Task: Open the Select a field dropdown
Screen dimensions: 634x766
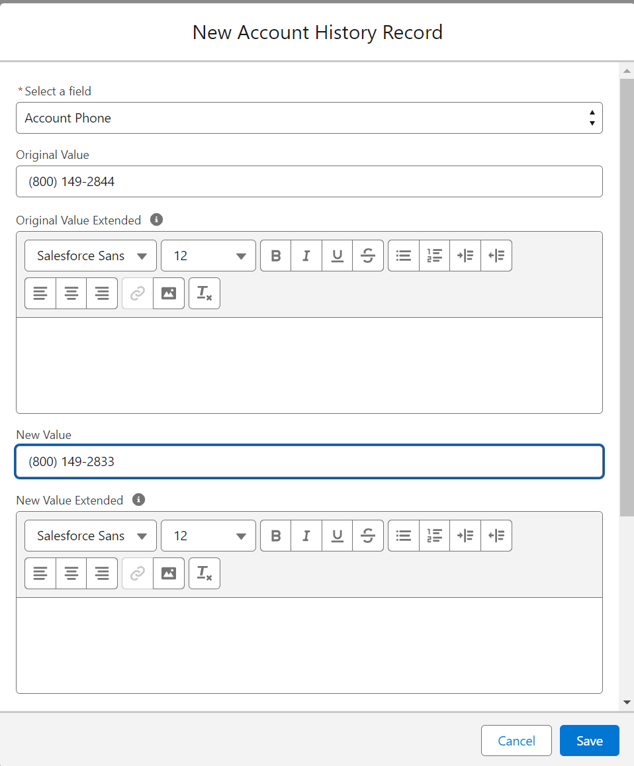Action: point(309,118)
